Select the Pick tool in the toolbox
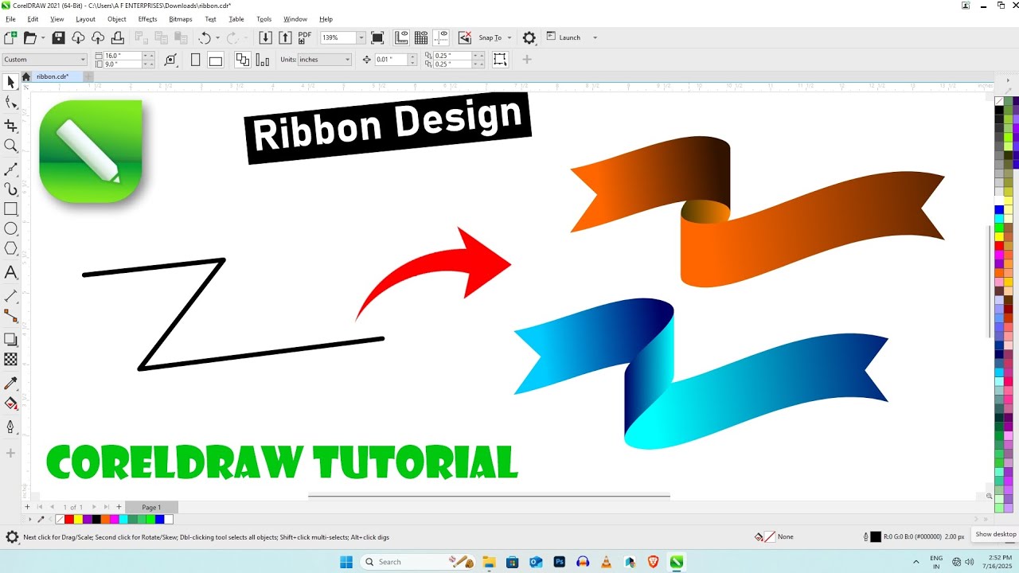Viewport: 1019px width, 573px height. pyautogui.click(x=10, y=82)
